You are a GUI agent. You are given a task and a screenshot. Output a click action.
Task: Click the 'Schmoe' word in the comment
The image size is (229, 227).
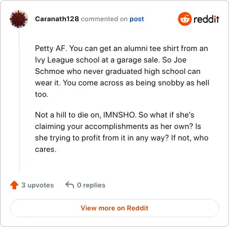click(x=50, y=71)
